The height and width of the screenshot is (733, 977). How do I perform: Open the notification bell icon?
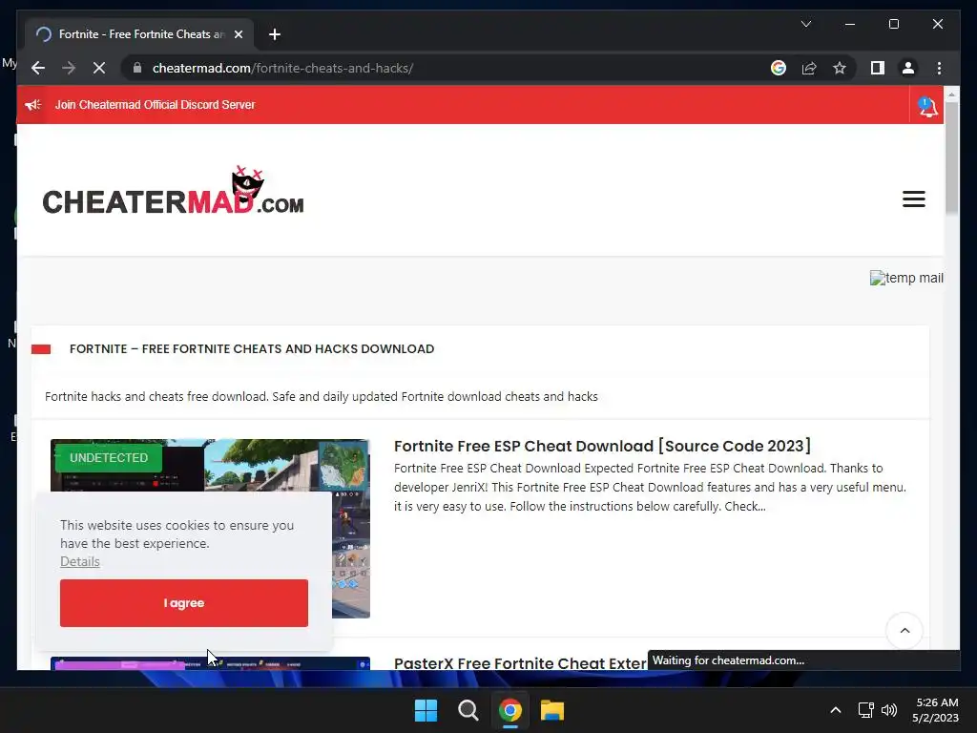[927, 106]
